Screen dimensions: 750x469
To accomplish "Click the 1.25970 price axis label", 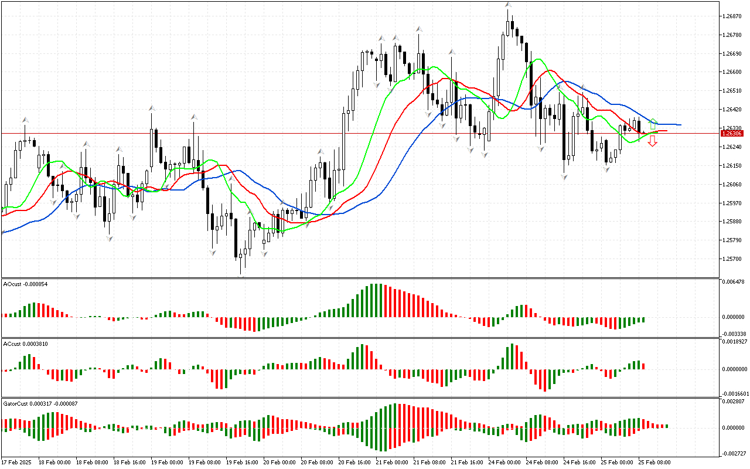I will (x=733, y=203).
